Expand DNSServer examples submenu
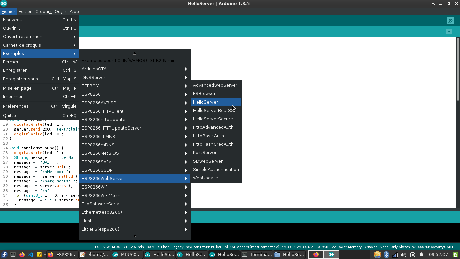The image size is (460, 259). tap(135, 78)
